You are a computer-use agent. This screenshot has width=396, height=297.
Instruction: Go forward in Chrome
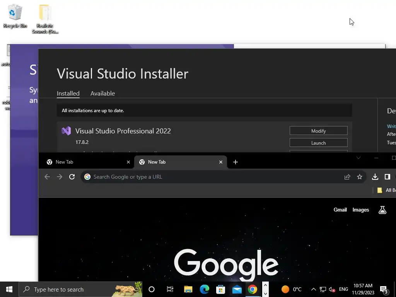60,177
